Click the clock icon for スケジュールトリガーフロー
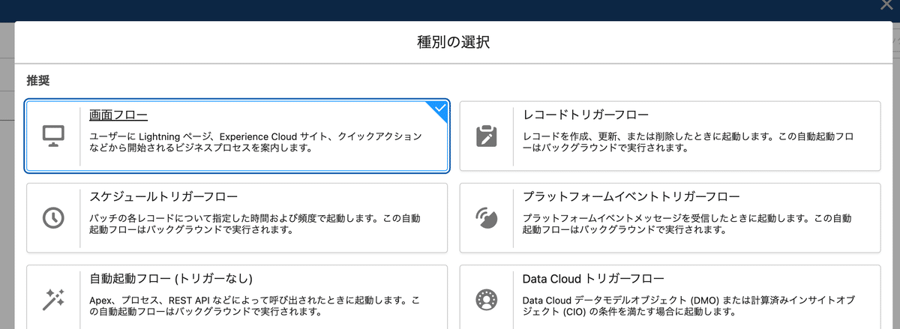This screenshot has width=900, height=329. tap(53, 217)
